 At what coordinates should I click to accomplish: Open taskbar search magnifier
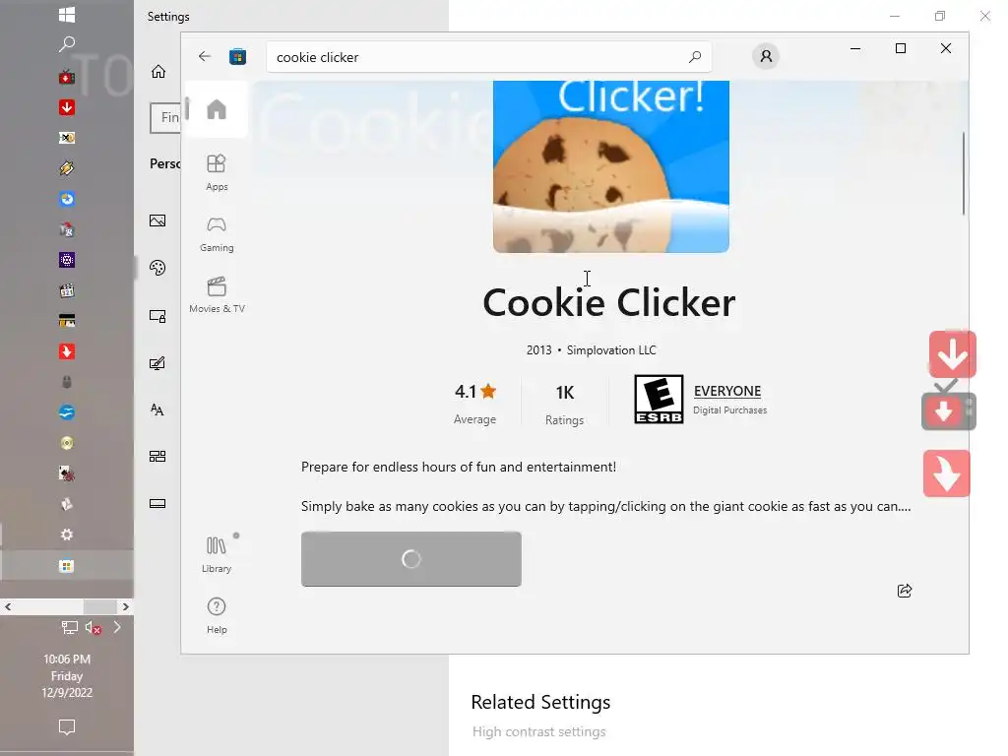(67, 44)
